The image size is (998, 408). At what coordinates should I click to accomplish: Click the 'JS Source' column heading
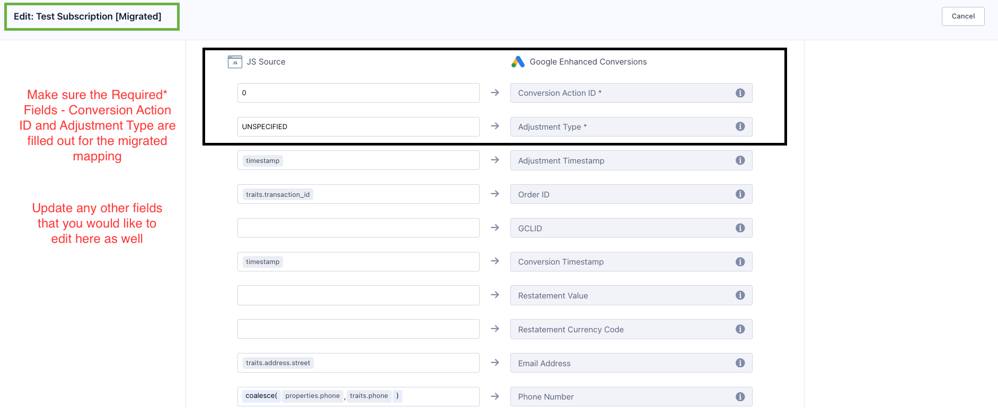click(266, 62)
